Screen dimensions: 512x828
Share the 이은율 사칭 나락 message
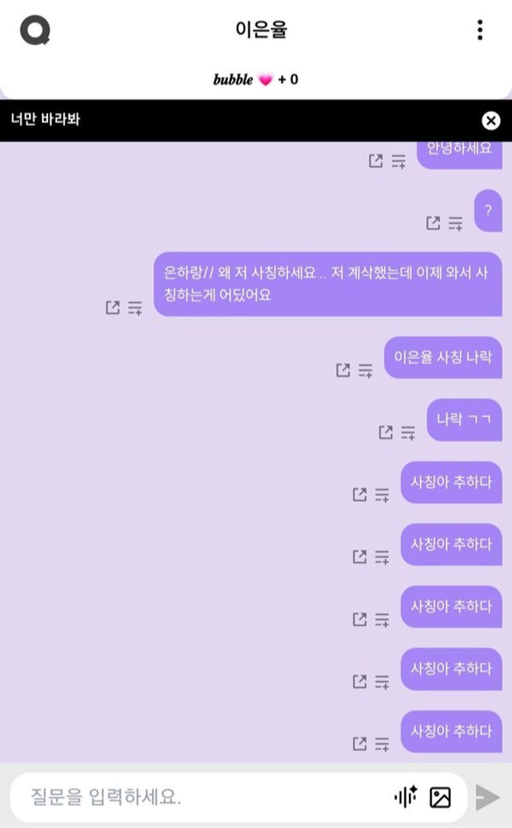click(343, 370)
